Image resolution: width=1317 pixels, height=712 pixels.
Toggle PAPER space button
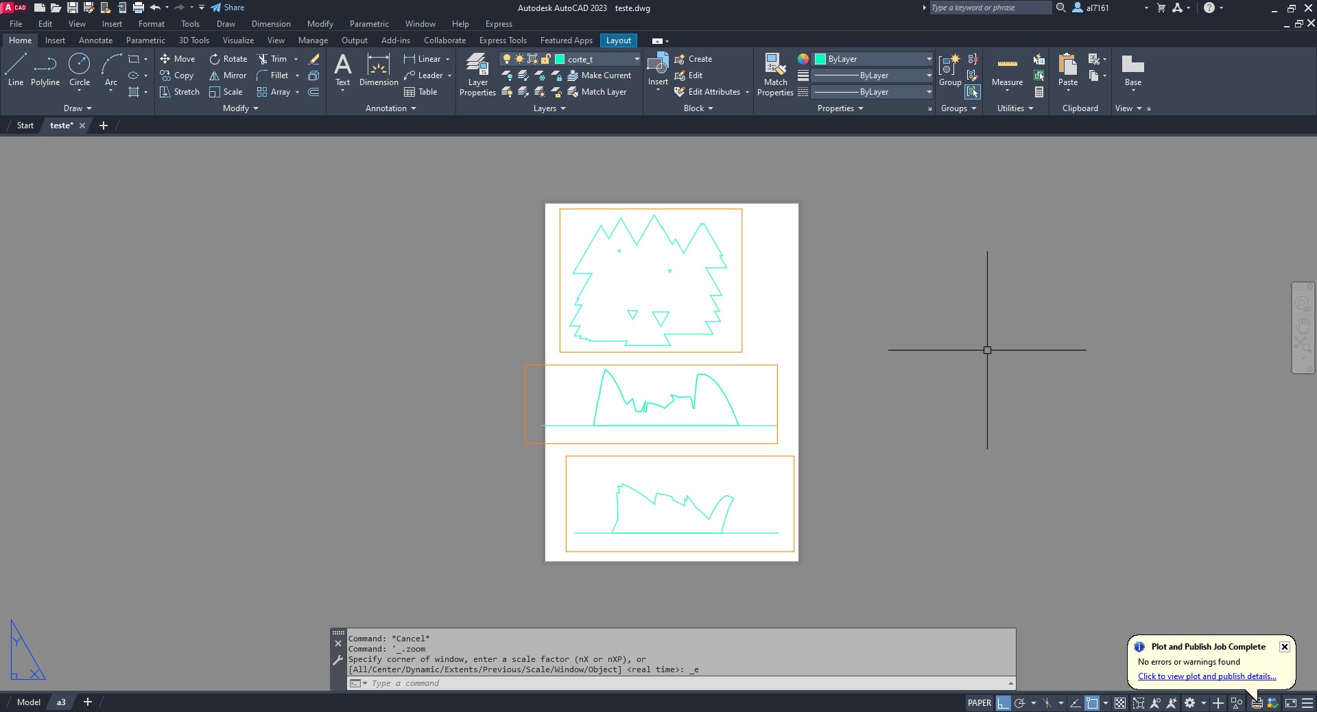pyautogui.click(x=979, y=703)
